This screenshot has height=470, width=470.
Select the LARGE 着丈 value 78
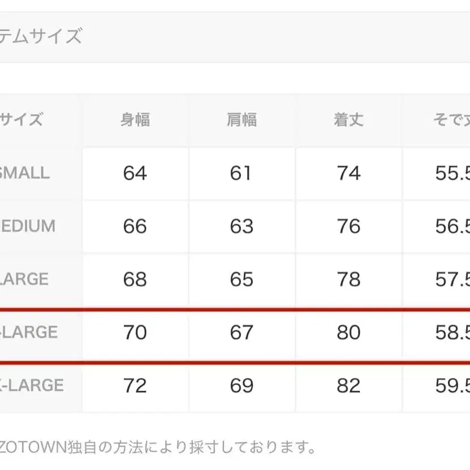[348, 279]
